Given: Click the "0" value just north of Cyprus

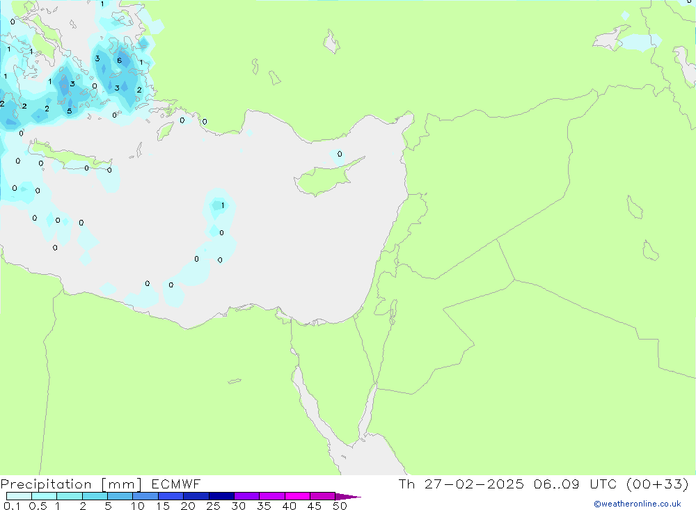Looking at the screenshot, I should (x=340, y=154).
